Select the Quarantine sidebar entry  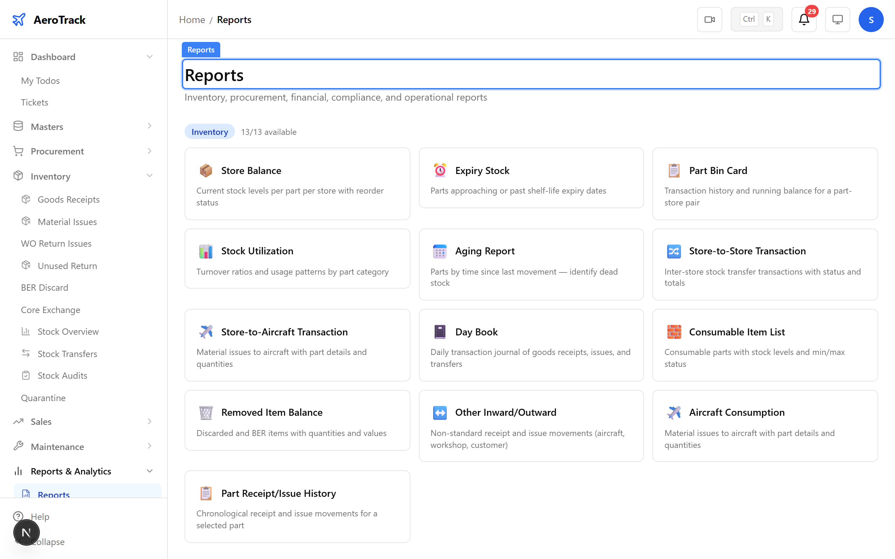click(x=43, y=398)
